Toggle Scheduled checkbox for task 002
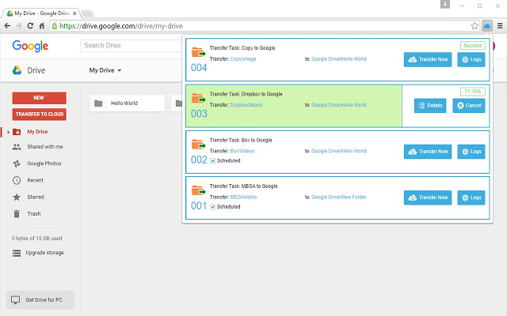Screen dimensions: 507x316 pos(212,160)
